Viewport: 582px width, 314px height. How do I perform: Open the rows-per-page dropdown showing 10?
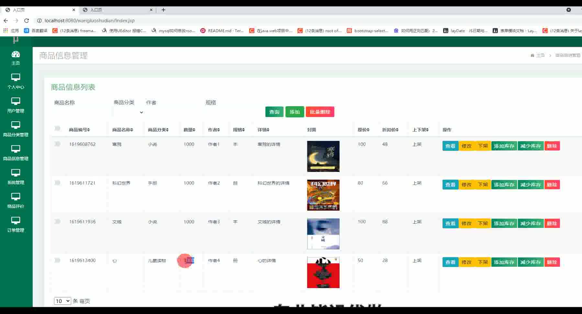pos(62,301)
